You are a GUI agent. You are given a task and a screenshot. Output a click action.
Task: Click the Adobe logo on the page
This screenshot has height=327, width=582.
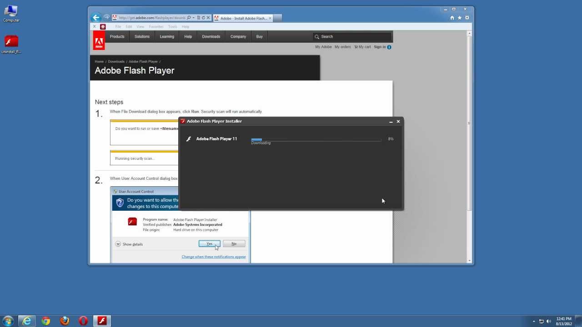(x=99, y=40)
